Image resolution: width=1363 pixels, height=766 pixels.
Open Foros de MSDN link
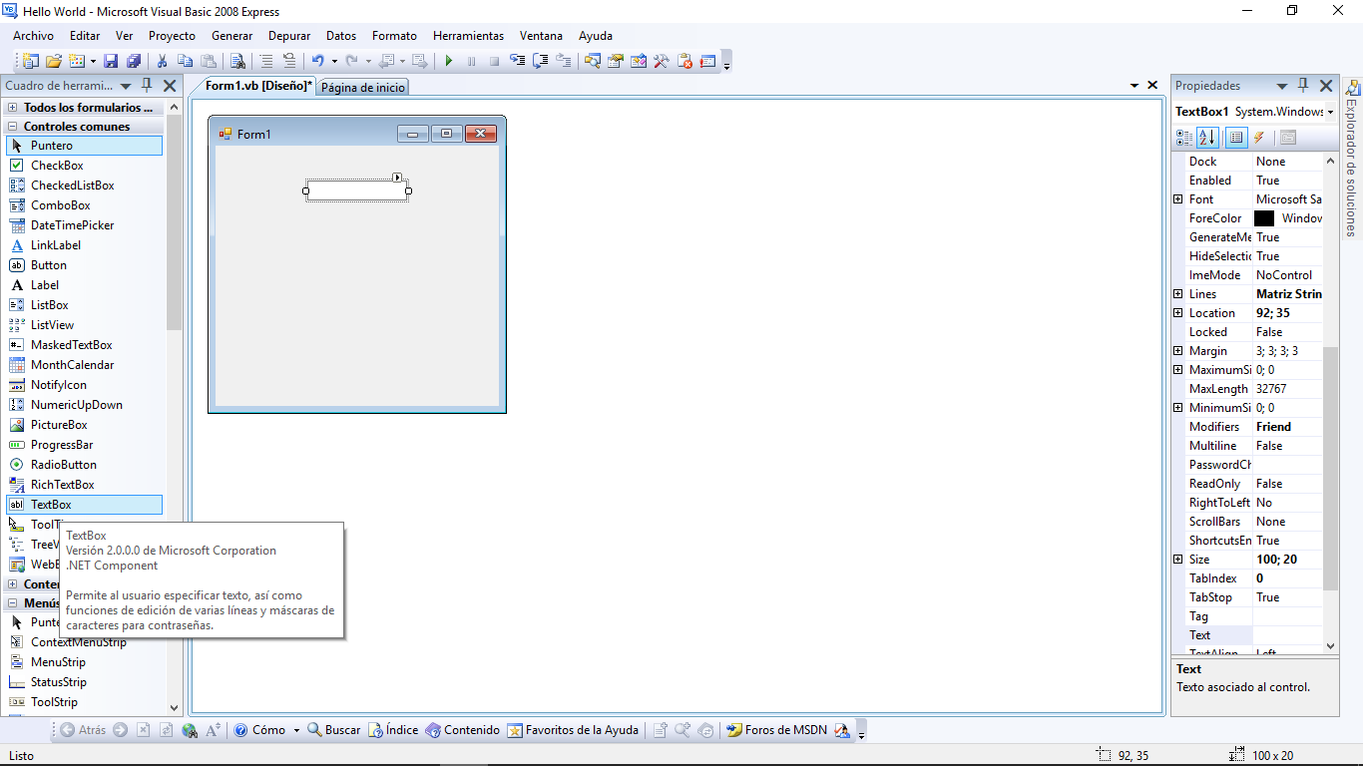tap(777, 730)
